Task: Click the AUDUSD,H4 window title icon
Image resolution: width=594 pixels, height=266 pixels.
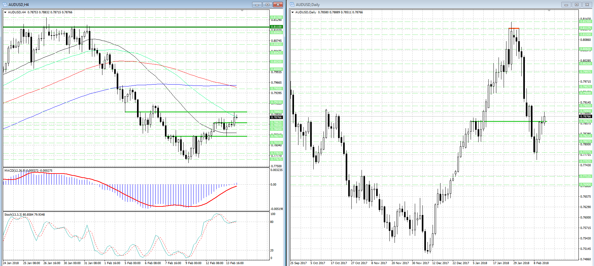Action: [x=4, y=4]
